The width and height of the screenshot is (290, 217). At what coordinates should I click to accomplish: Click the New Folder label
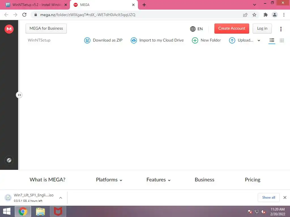(x=211, y=40)
